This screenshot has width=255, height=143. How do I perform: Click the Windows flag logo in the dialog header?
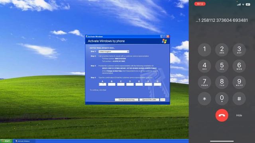point(165,41)
